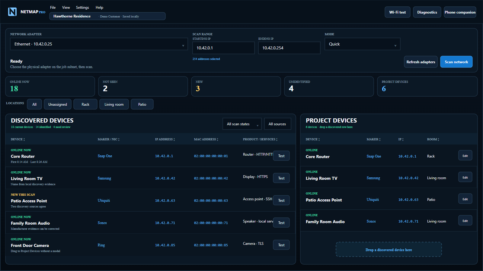Edit Patio Access Point project device
The image size is (483, 271).
pos(465,199)
